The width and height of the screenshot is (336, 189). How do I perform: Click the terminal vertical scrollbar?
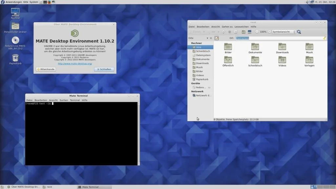point(138,134)
